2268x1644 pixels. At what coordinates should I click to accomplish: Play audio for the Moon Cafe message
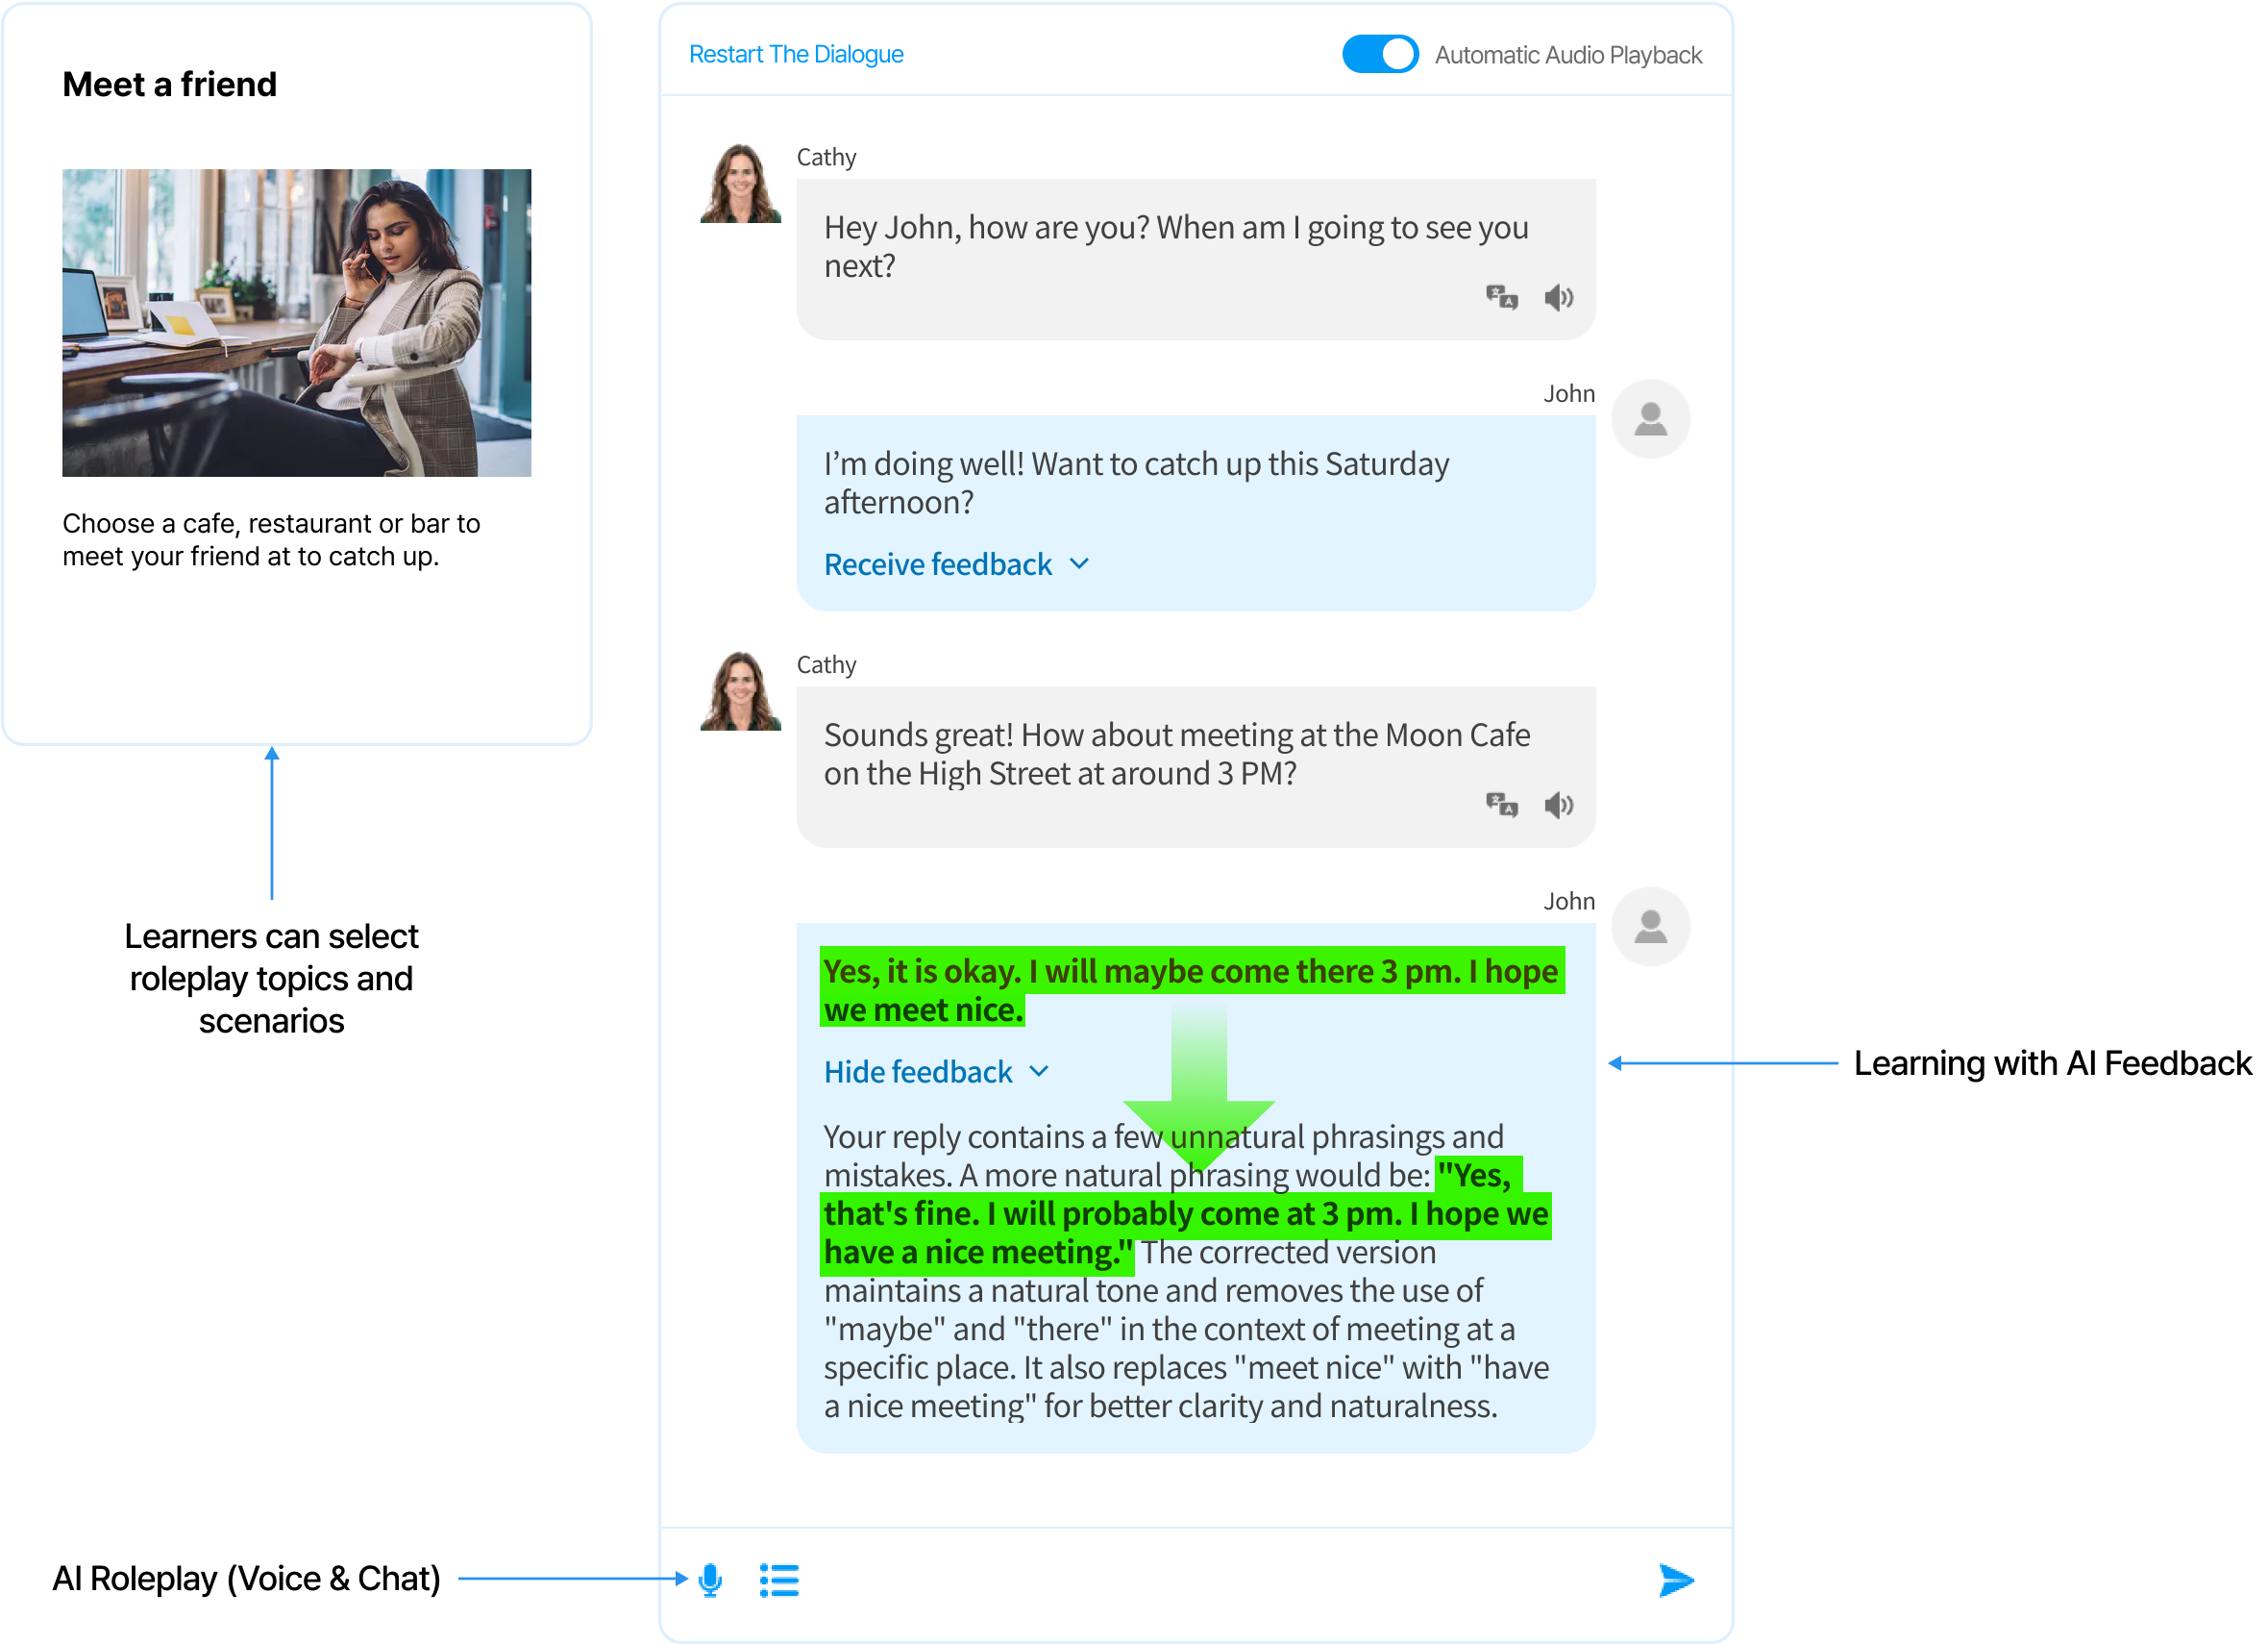click(1558, 806)
